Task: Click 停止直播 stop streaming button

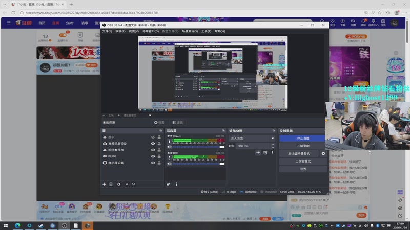Action: [303, 138]
